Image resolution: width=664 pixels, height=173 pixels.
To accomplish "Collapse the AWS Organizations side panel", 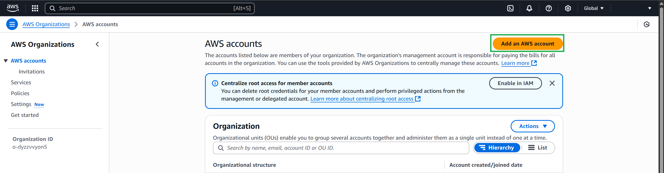I will pyautogui.click(x=97, y=44).
